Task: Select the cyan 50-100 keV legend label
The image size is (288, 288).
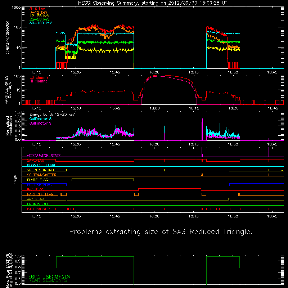Action: 41,23
